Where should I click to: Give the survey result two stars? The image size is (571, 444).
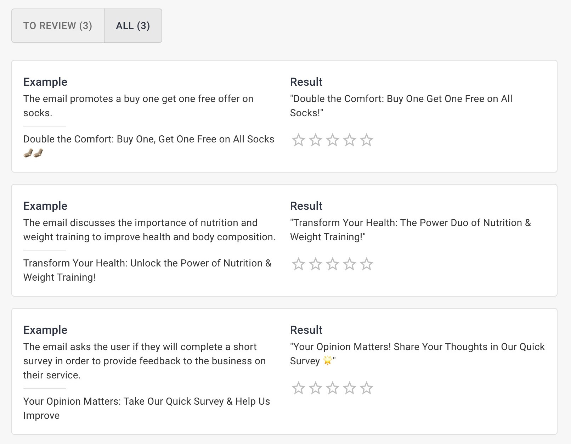point(315,388)
